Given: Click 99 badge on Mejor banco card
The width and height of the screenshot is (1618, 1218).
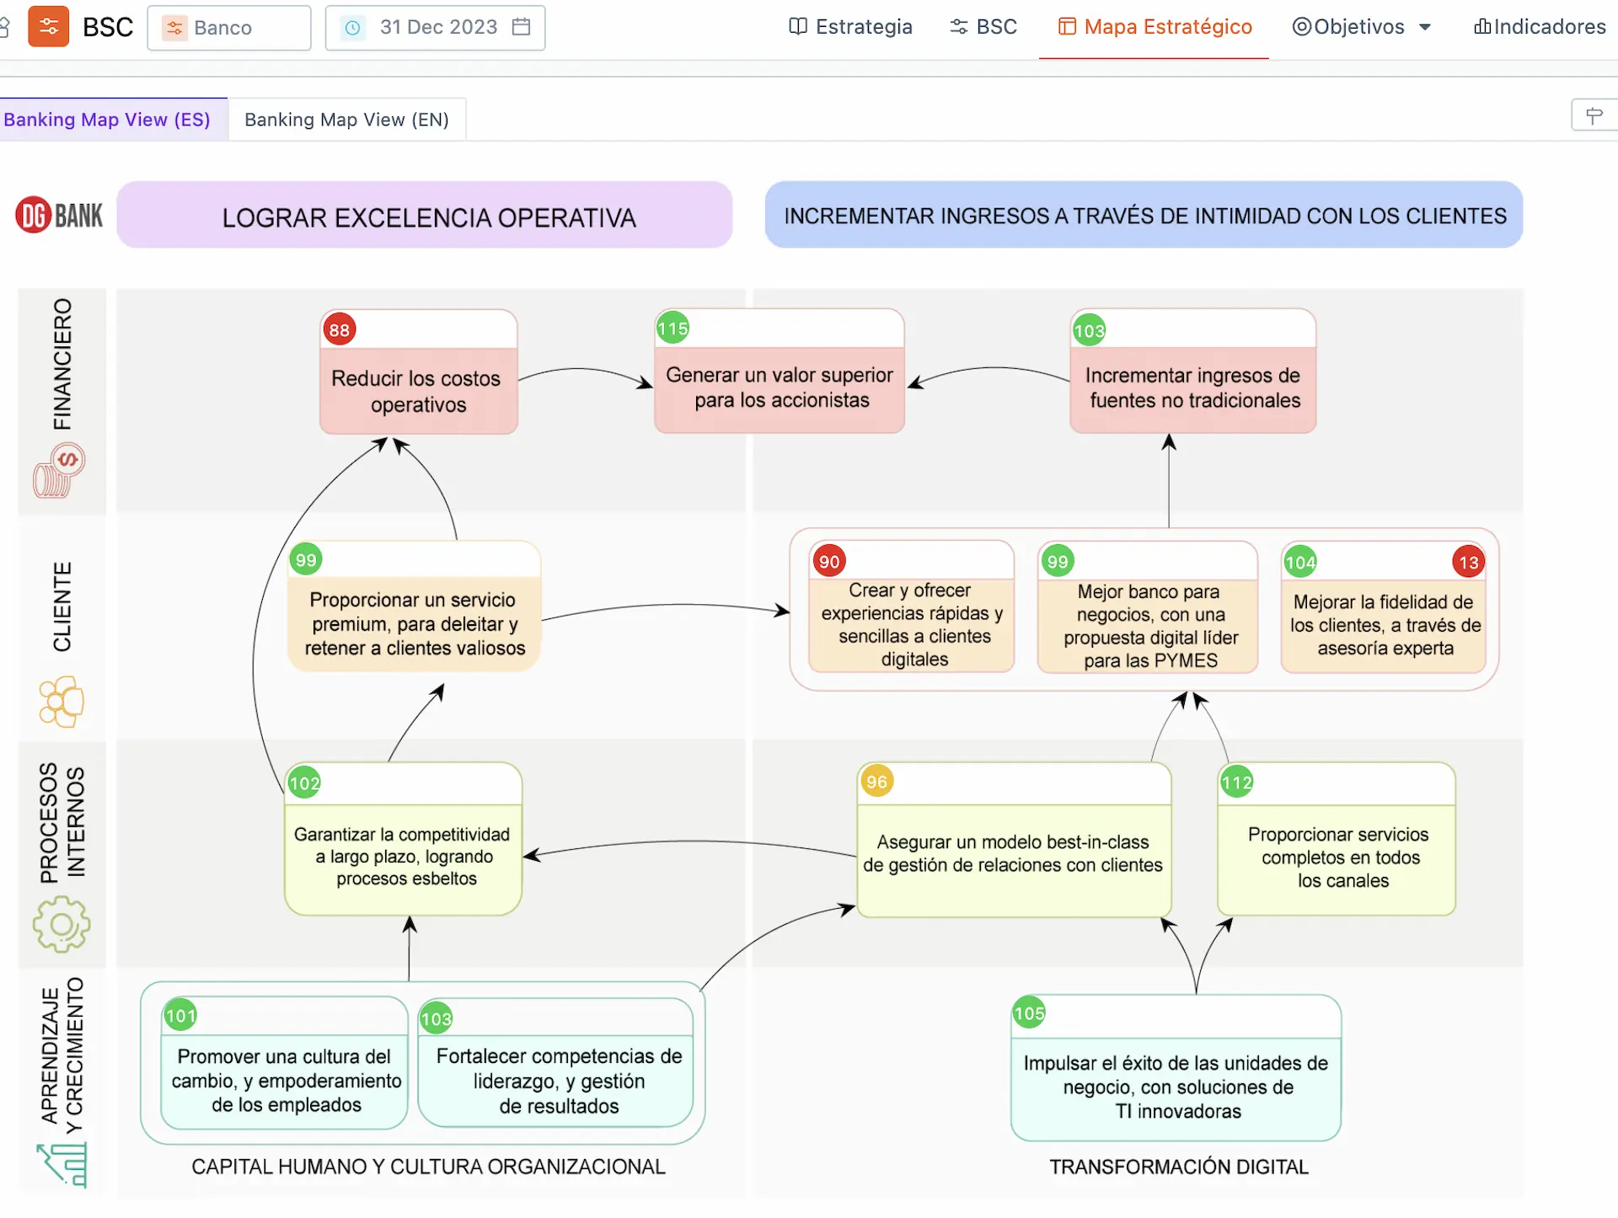Looking at the screenshot, I should (1058, 561).
